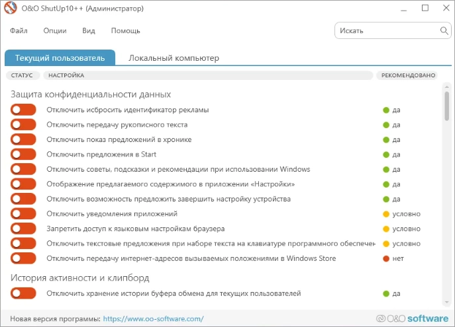This screenshot has height=327, width=455.
Task: Select Отключить передачу рукописного текста label
Action: tap(117, 125)
